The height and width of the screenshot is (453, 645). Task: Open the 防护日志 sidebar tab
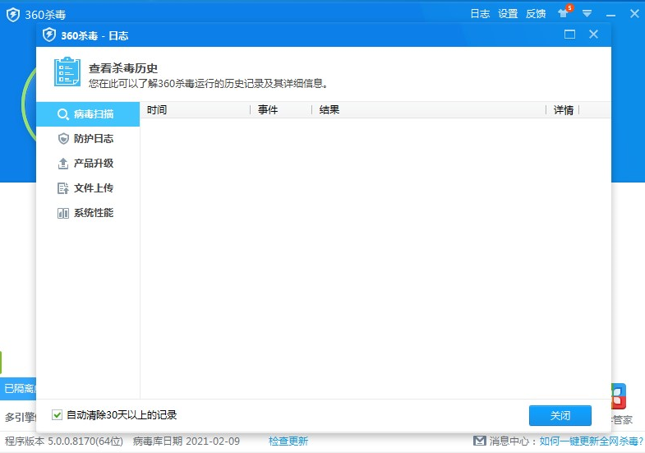pos(88,139)
